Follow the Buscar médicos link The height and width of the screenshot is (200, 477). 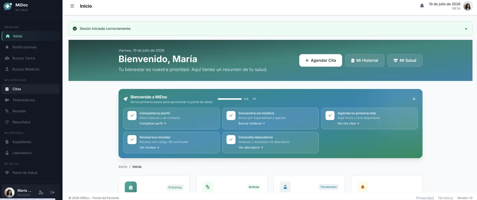pyautogui.click(x=252, y=123)
